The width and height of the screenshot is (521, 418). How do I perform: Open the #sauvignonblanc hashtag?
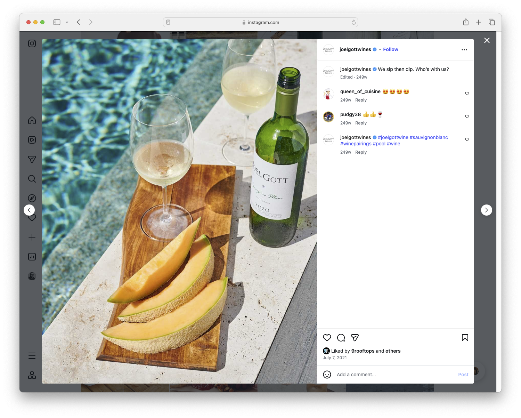429,137
